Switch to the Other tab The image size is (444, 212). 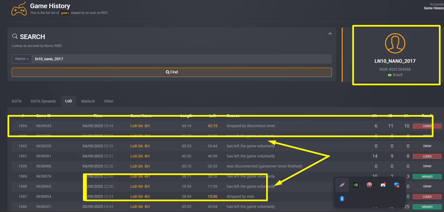point(109,101)
